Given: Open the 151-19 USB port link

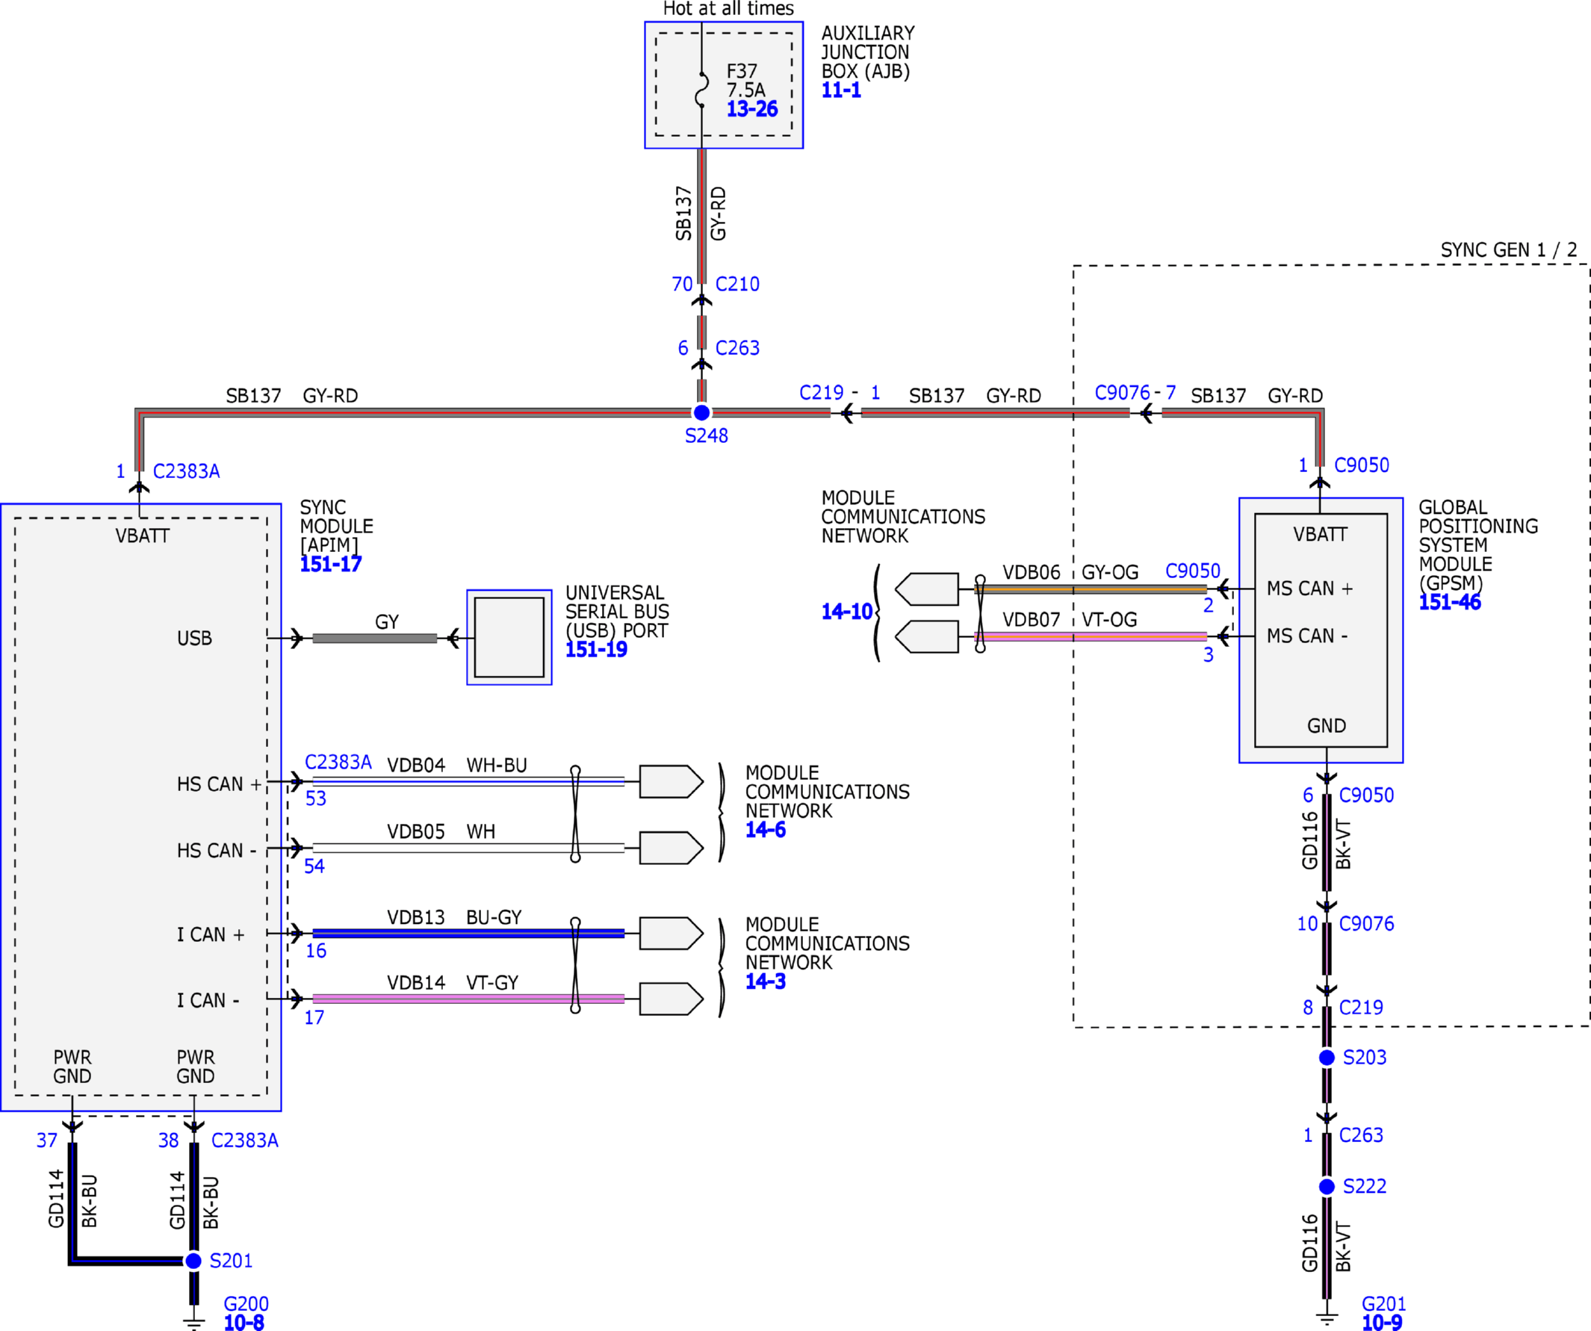Looking at the screenshot, I should click(596, 650).
